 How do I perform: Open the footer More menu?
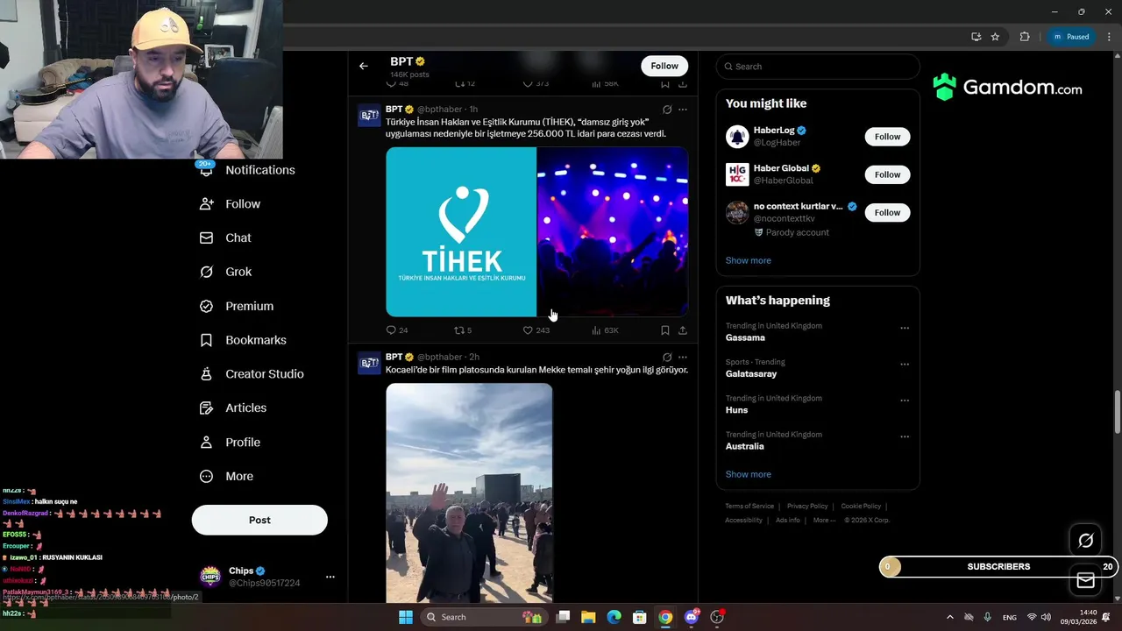coord(824,521)
